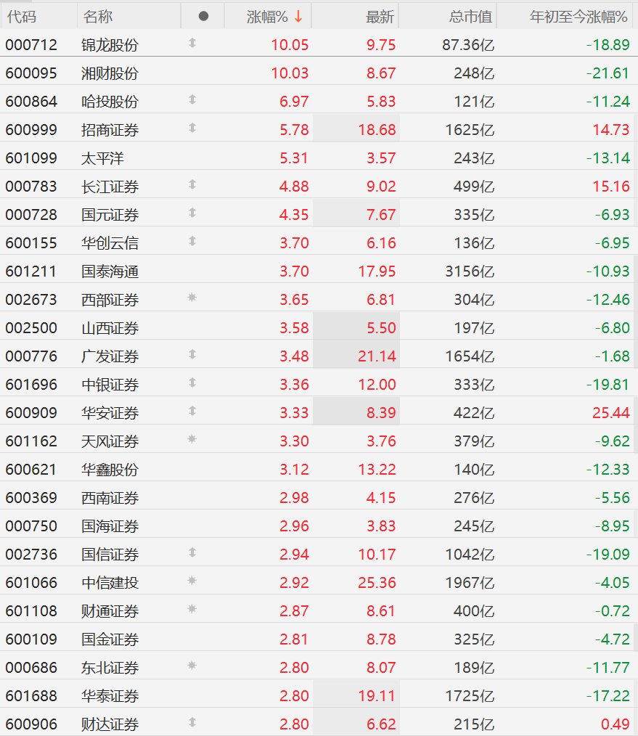Open 湘财股份 stock row
638x736 pixels.
point(319,73)
